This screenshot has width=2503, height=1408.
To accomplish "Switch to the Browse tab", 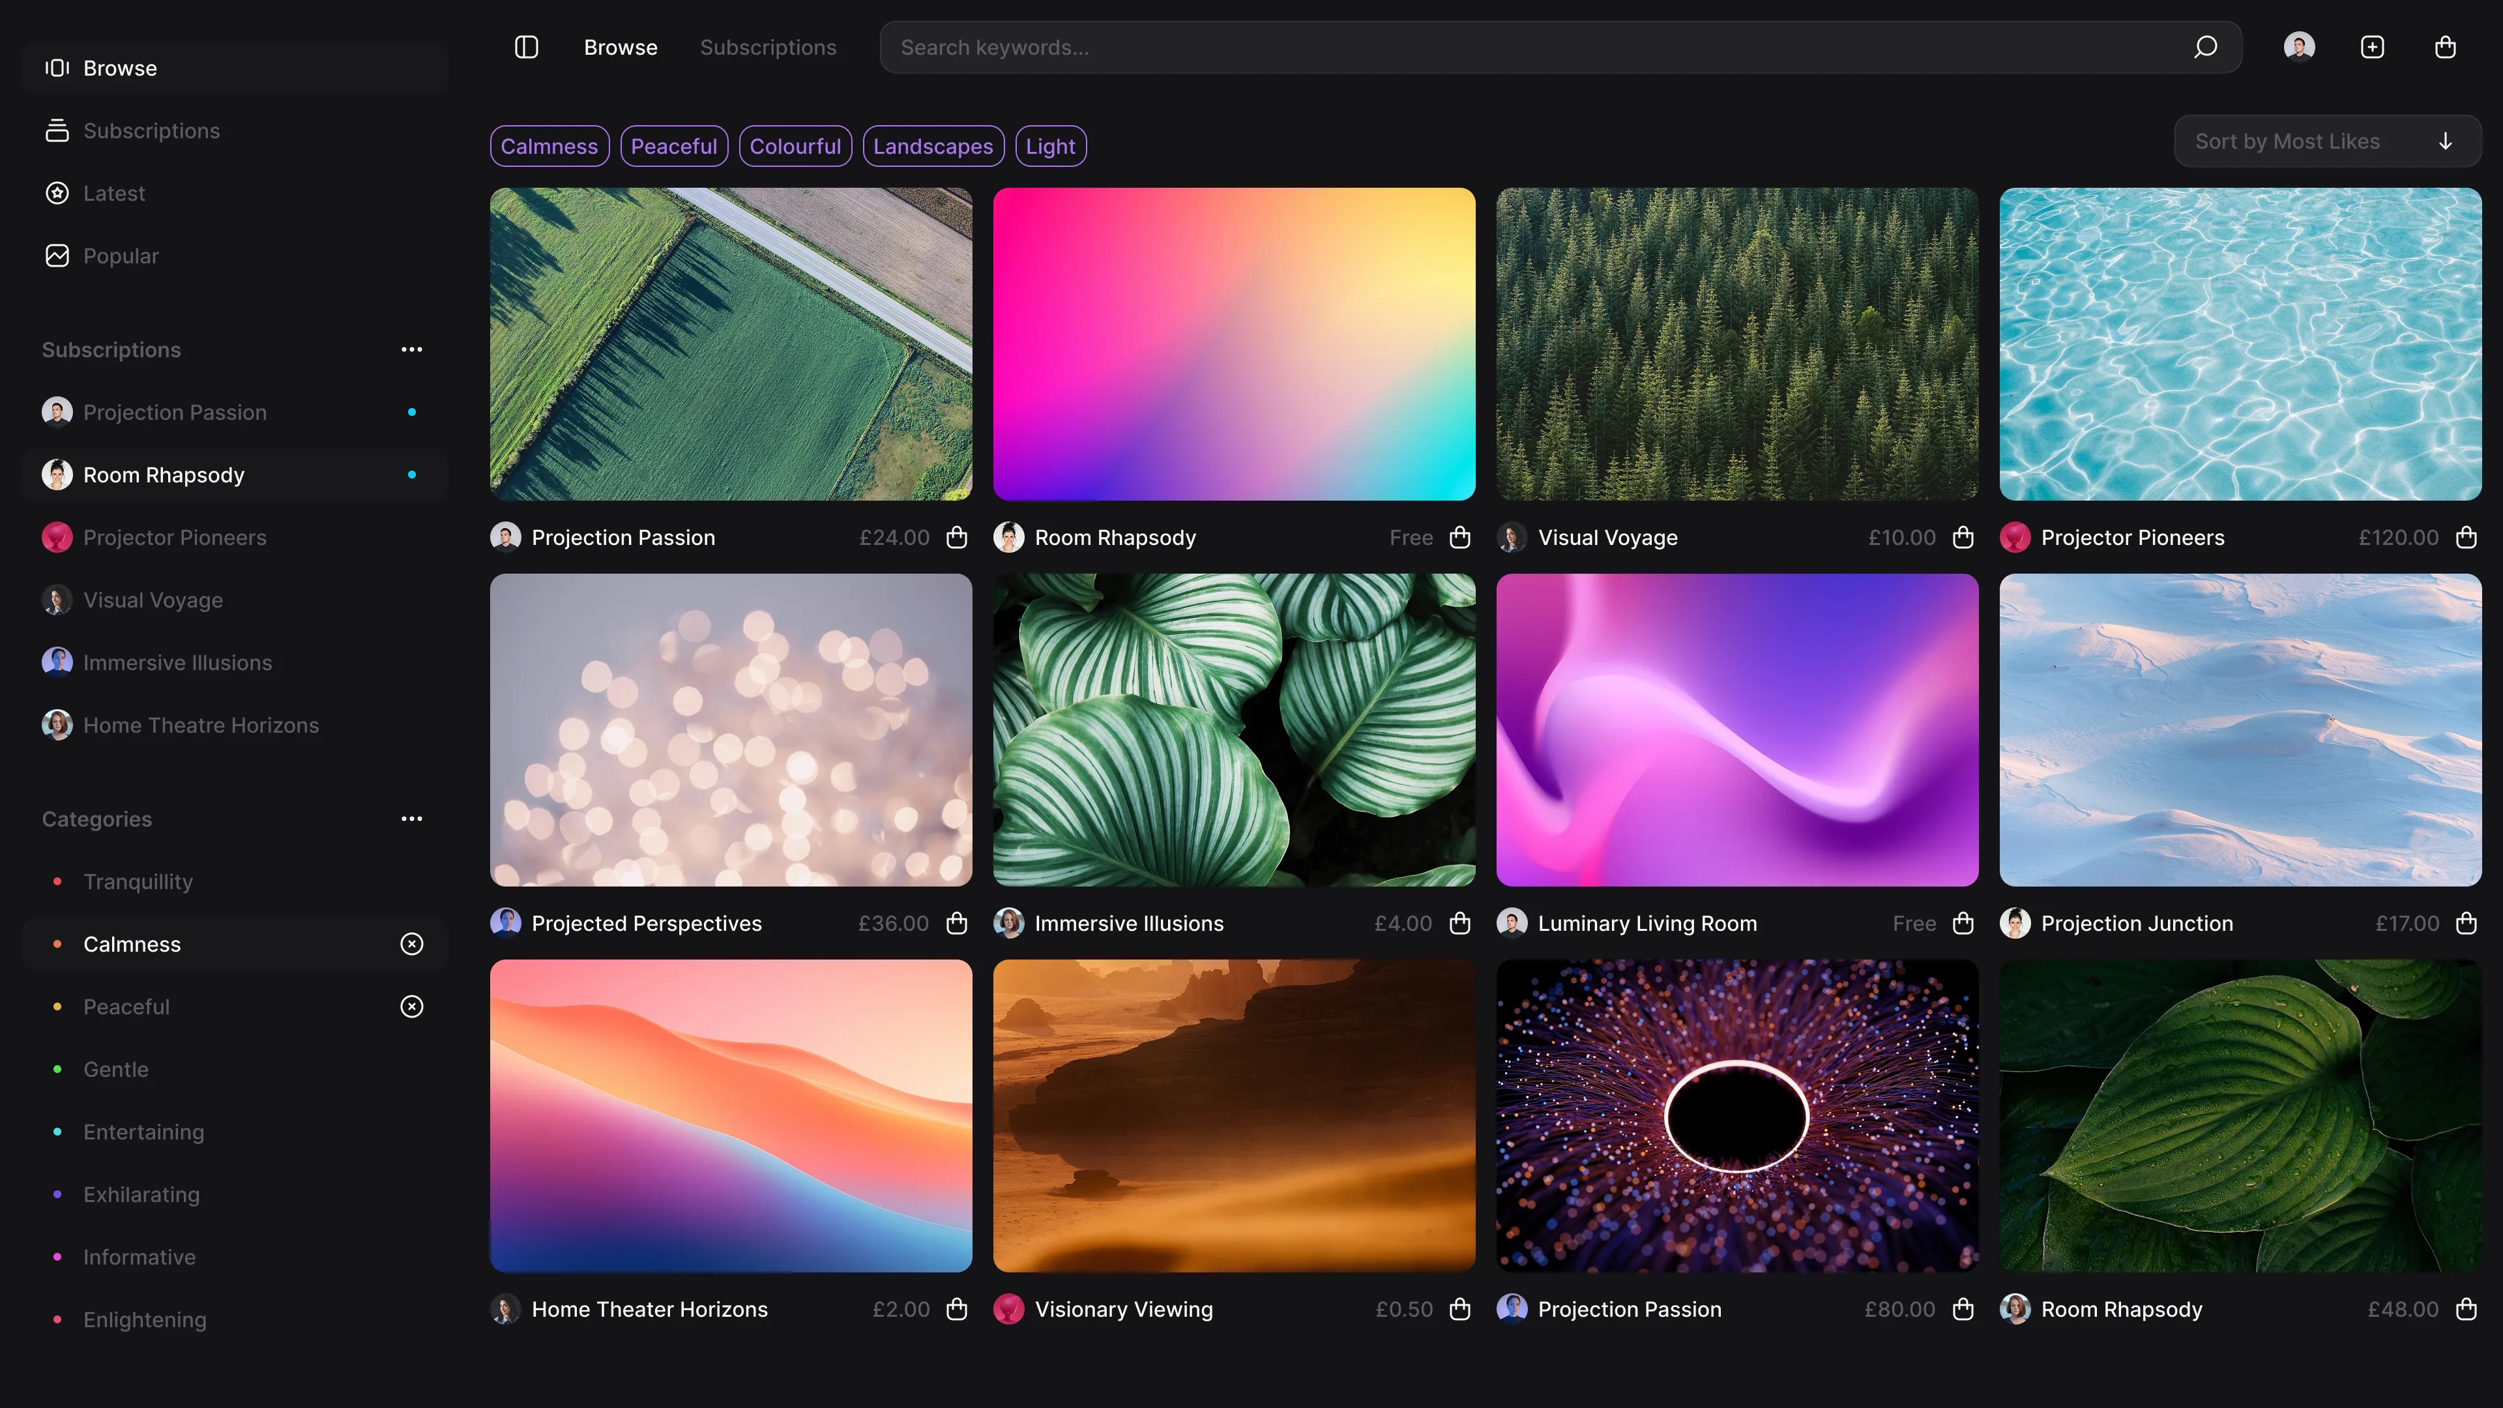I will (620, 47).
